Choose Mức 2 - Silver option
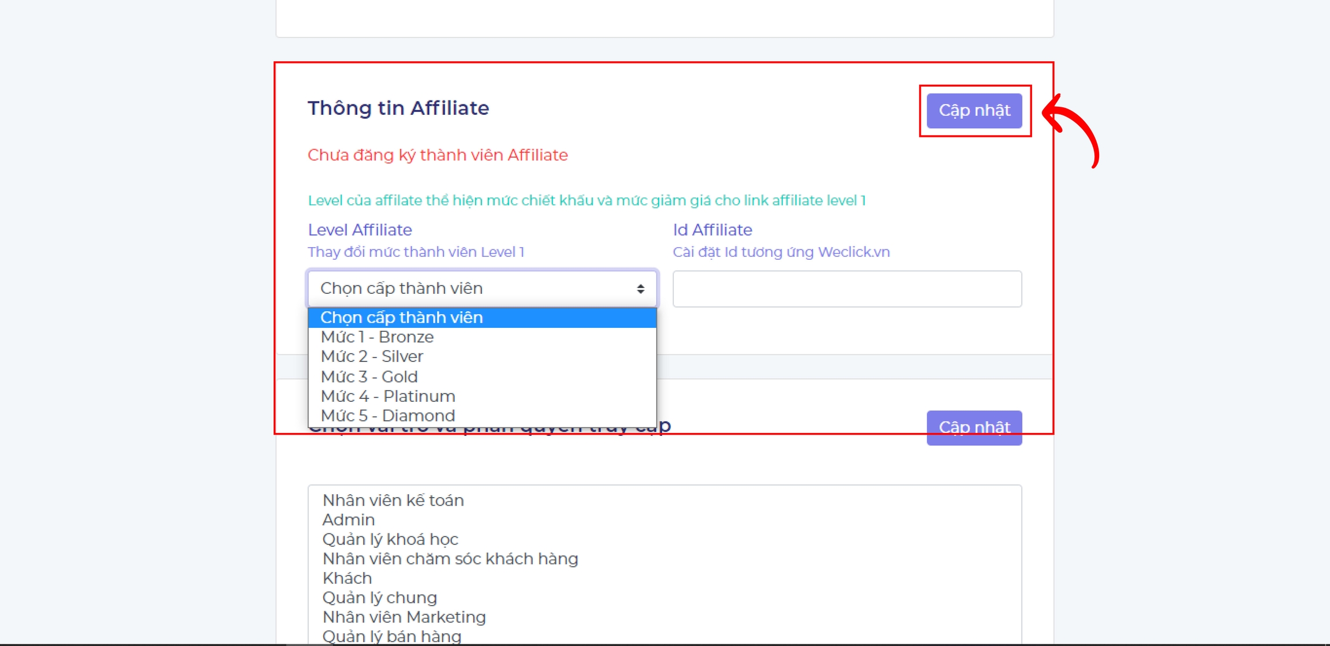 click(x=372, y=357)
